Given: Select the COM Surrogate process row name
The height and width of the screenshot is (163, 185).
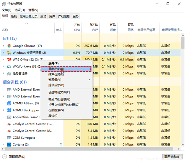Looking at the screenshot, I should [x=24, y=138].
